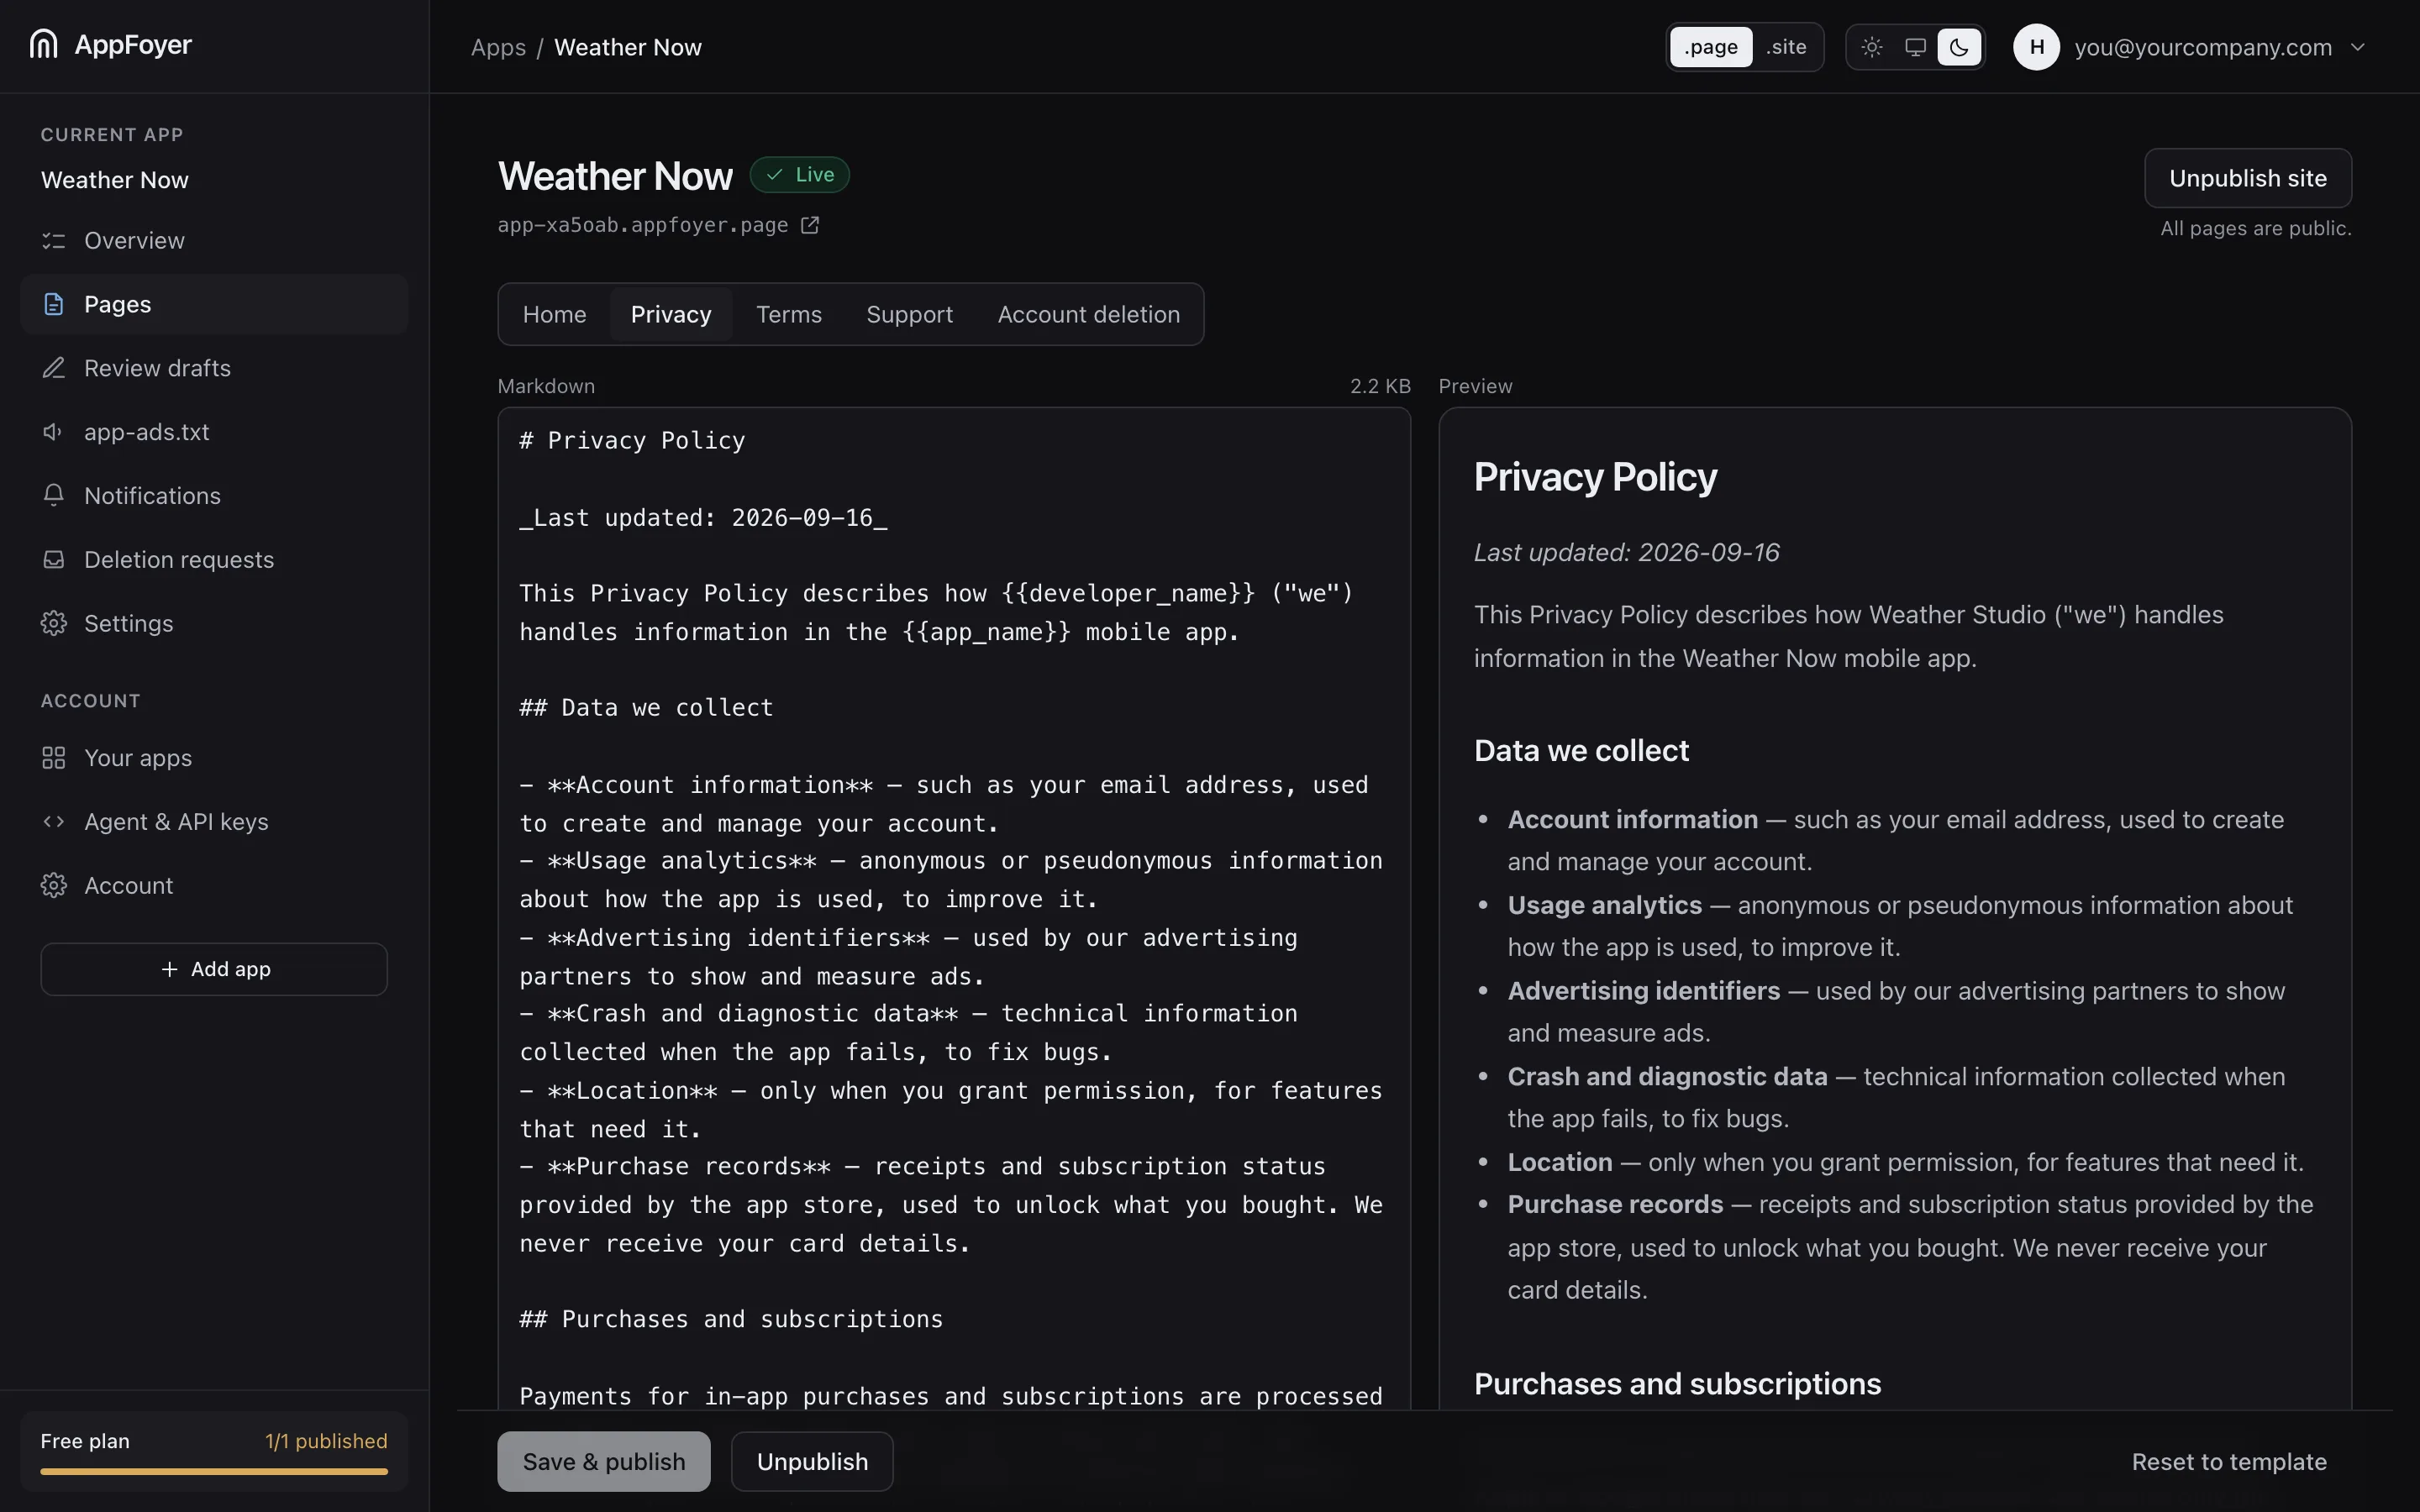
Task: Click the Weather Now breadcrumb text
Action: (628, 47)
